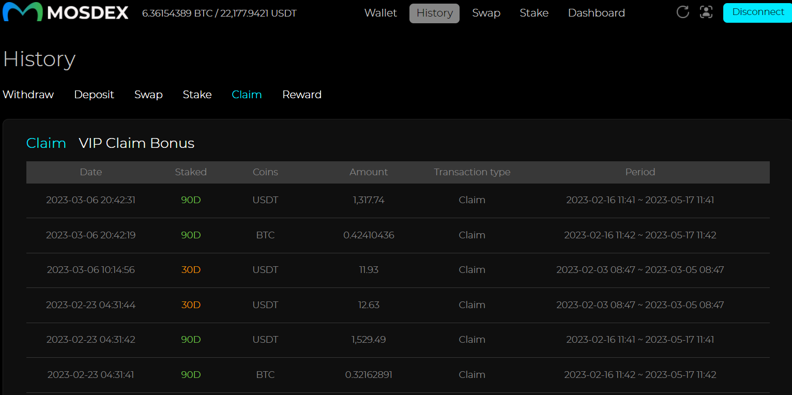The height and width of the screenshot is (395, 792).
Task: Click the date 2023-02-23 04:31:41
Action: click(x=90, y=375)
